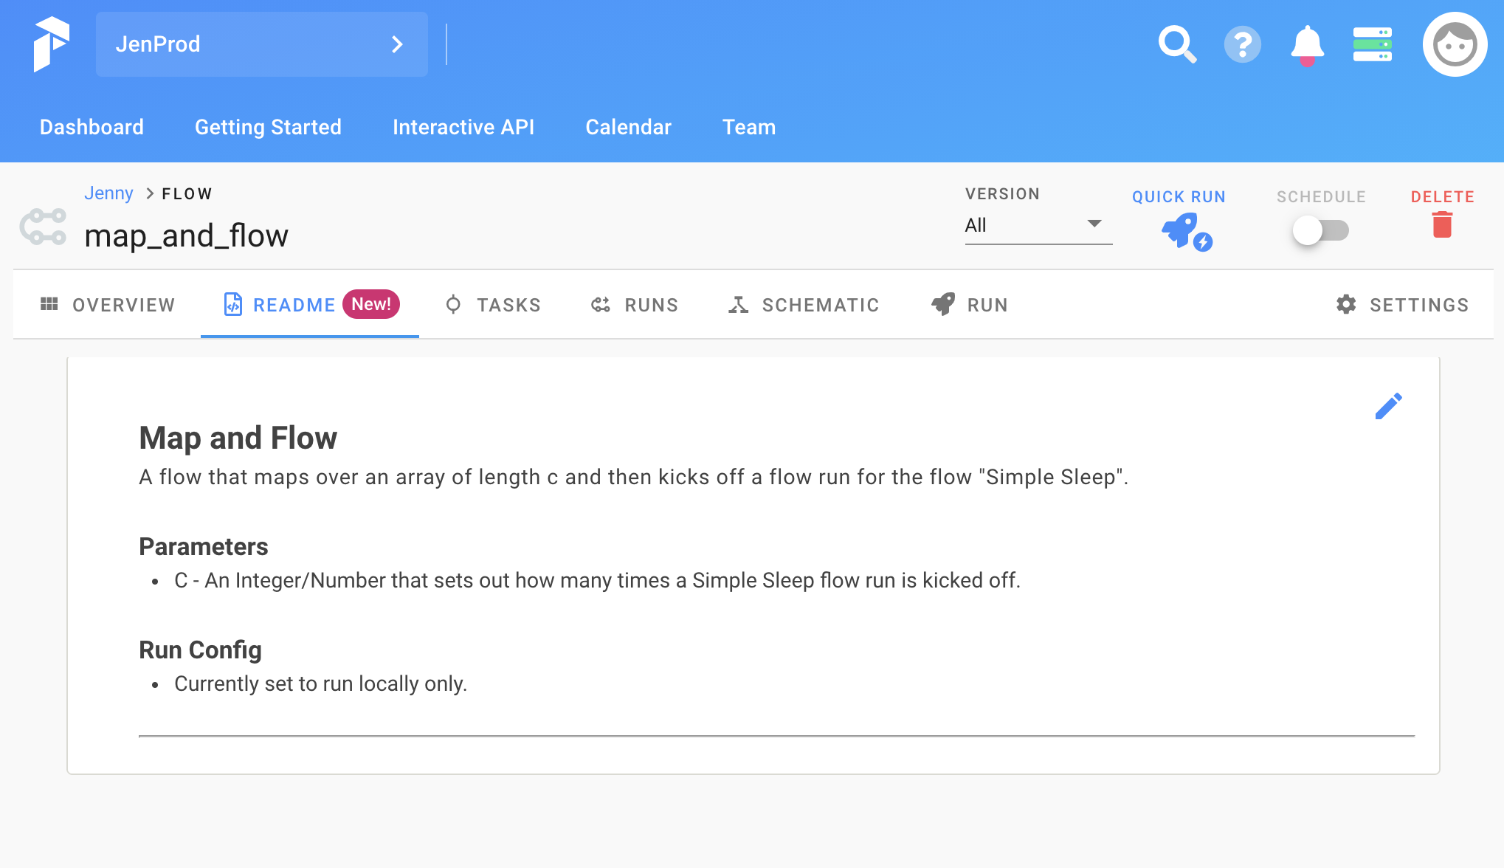
Task: Open the search magnifier icon
Action: click(x=1176, y=44)
